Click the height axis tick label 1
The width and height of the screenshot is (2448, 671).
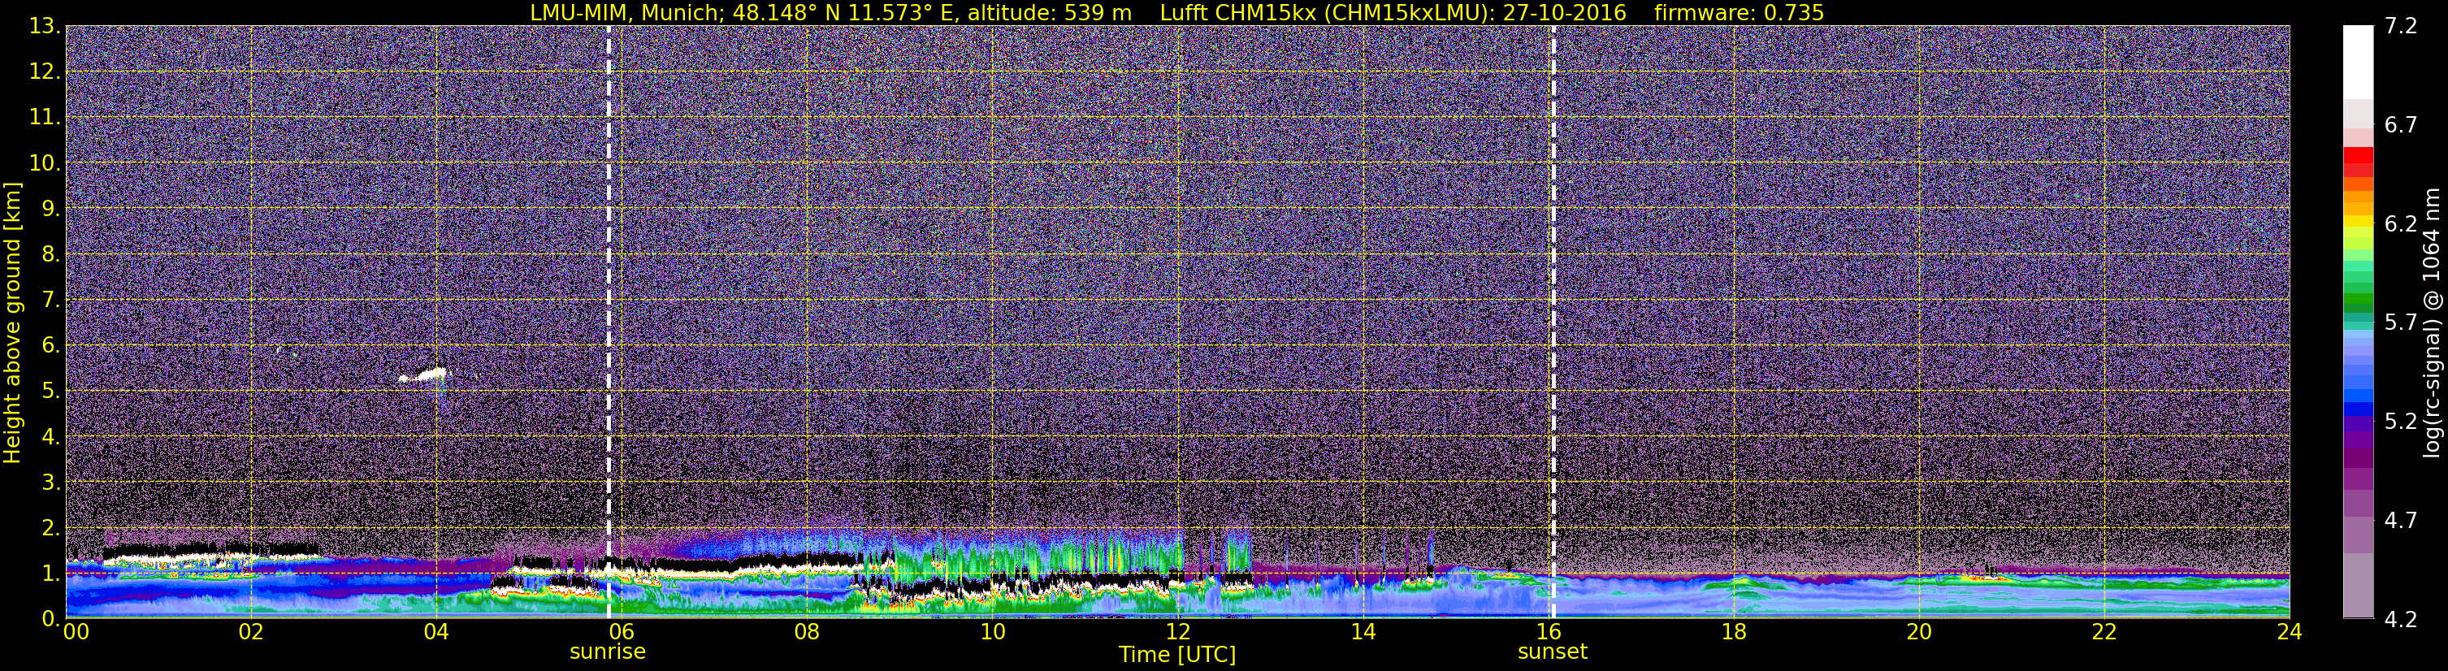coord(50,573)
